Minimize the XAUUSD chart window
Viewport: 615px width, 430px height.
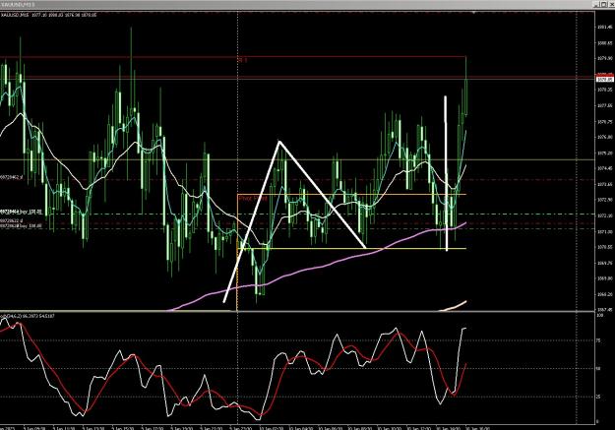click(597, 4)
